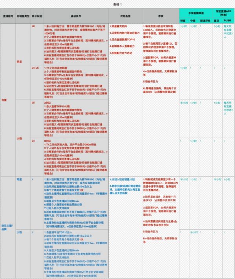
Task: Click the PUSH sub-header cell
Action: pyautogui.click(x=228, y=19)
